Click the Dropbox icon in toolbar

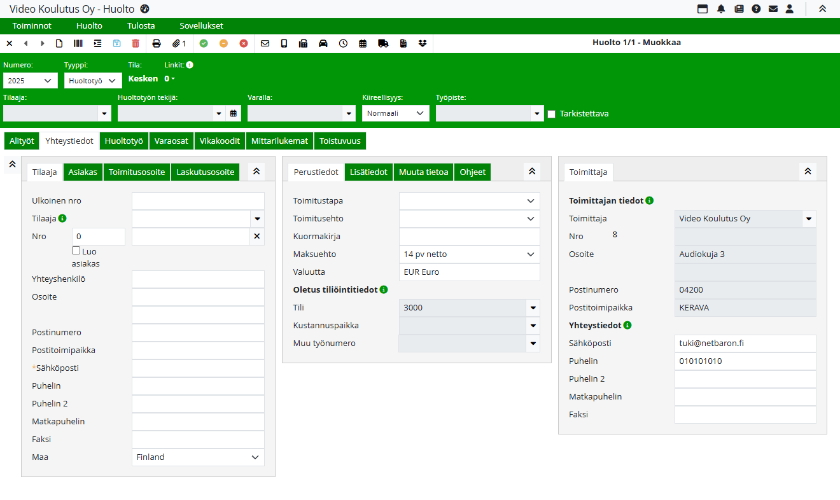(423, 43)
